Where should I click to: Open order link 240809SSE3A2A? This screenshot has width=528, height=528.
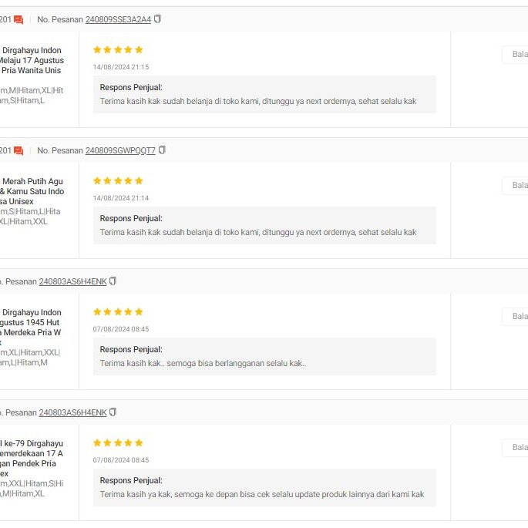tap(118, 19)
